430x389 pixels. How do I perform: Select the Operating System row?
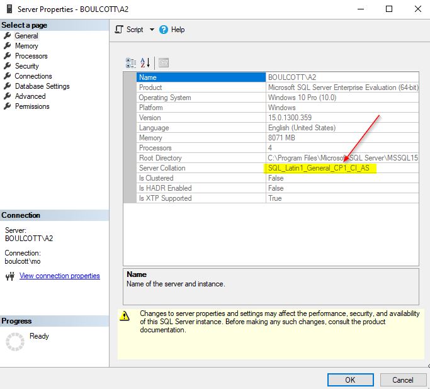point(277,98)
